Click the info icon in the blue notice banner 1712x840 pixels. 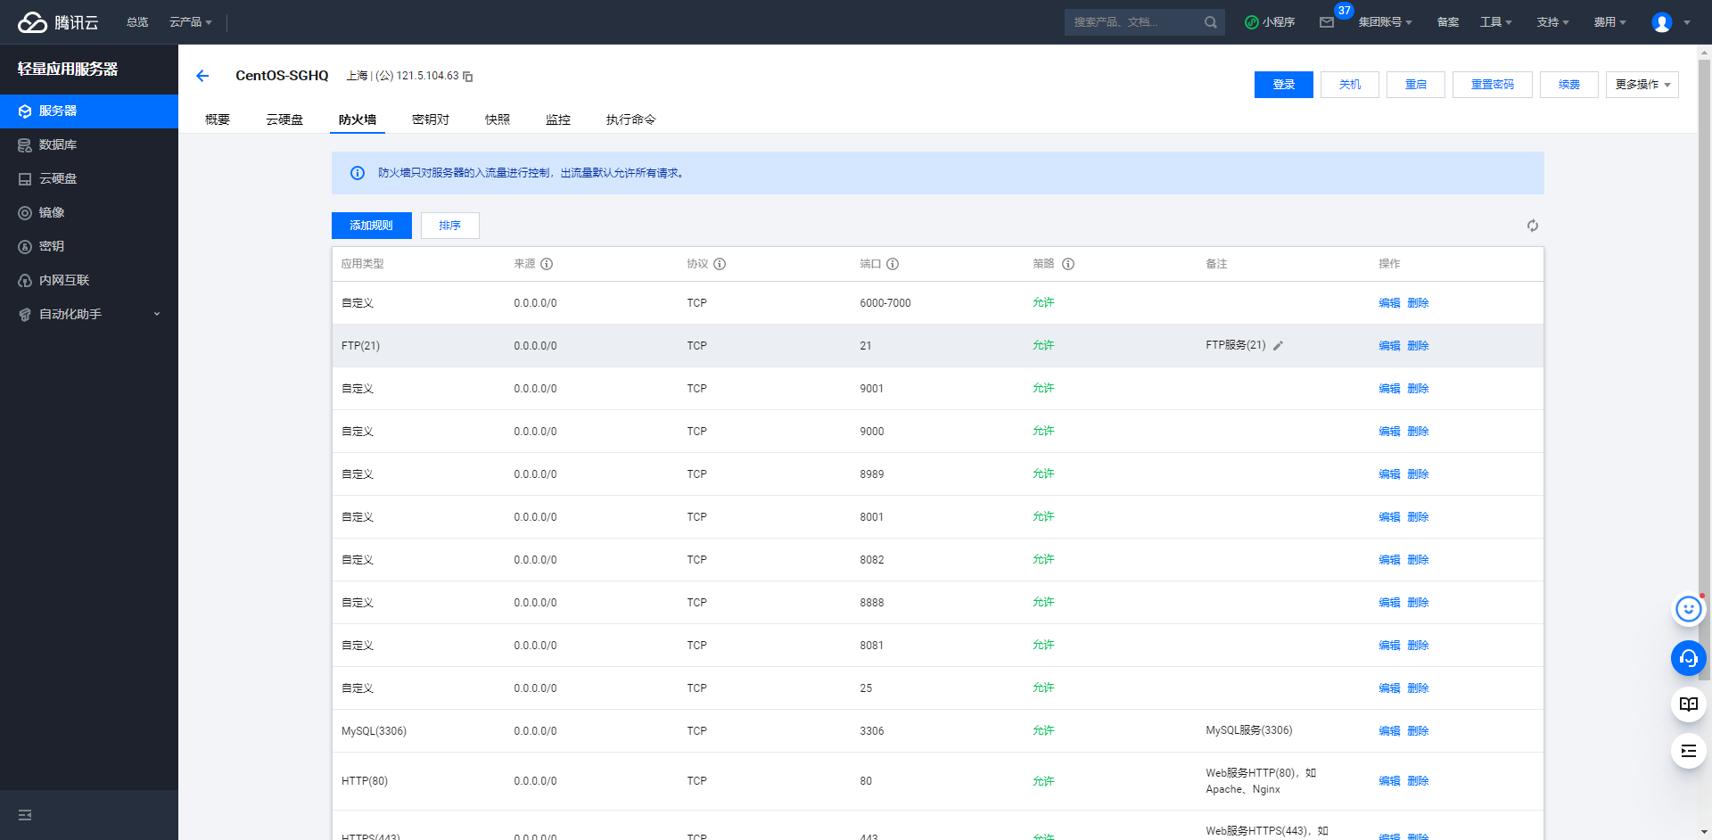point(358,173)
